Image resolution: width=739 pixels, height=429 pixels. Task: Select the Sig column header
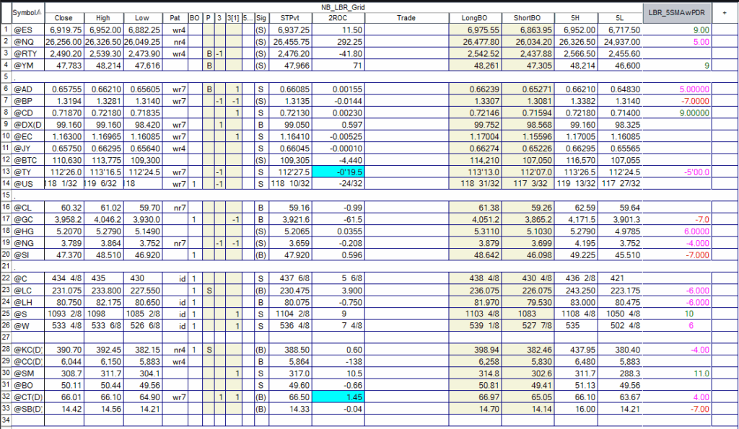click(261, 18)
